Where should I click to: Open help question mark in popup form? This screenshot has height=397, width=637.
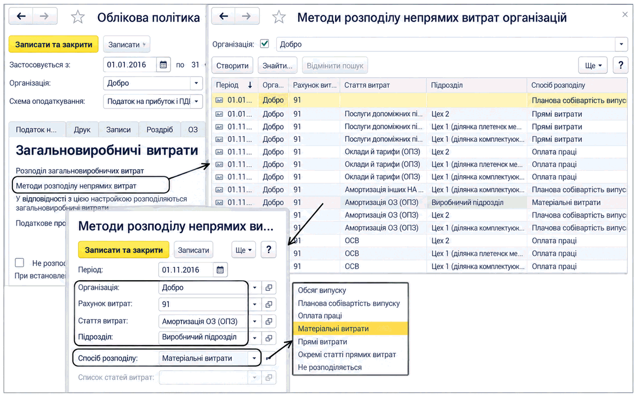coord(269,250)
